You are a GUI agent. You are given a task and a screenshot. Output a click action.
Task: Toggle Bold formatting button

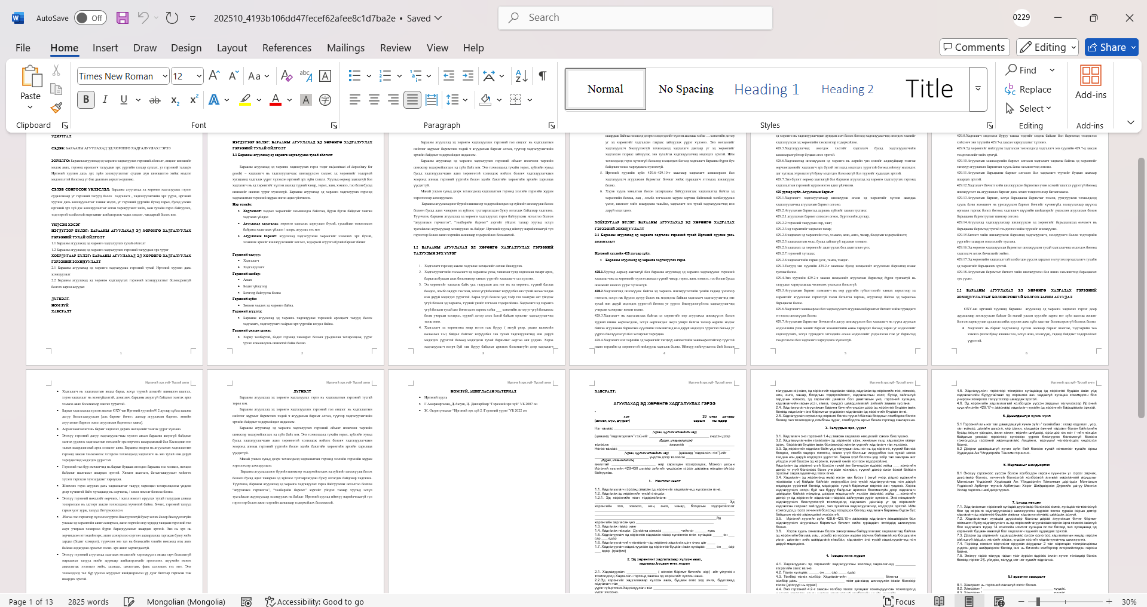click(x=86, y=100)
